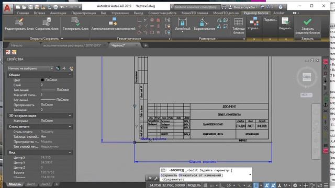Collapse the Общие properties section
This screenshot has width=335, height=188.
click(x=70, y=75)
